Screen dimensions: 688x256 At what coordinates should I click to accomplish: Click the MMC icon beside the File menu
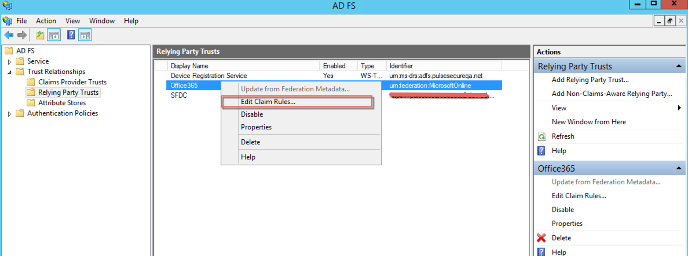[x=7, y=21]
